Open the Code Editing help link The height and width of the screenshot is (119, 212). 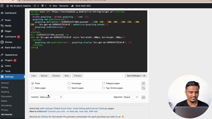[79, 108]
